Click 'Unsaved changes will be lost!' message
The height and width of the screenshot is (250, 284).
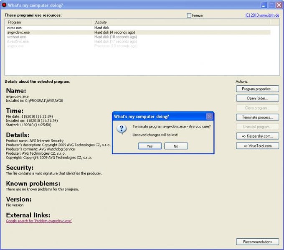click(x=155, y=135)
